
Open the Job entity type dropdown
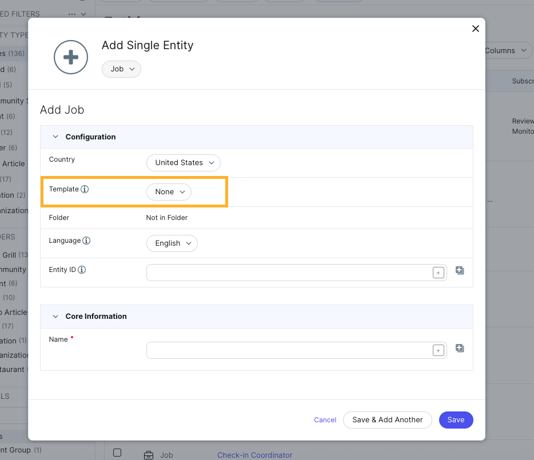pyautogui.click(x=121, y=69)
